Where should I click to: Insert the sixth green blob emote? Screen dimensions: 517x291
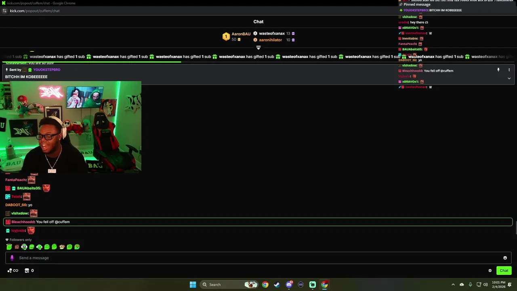pos(47,247)
